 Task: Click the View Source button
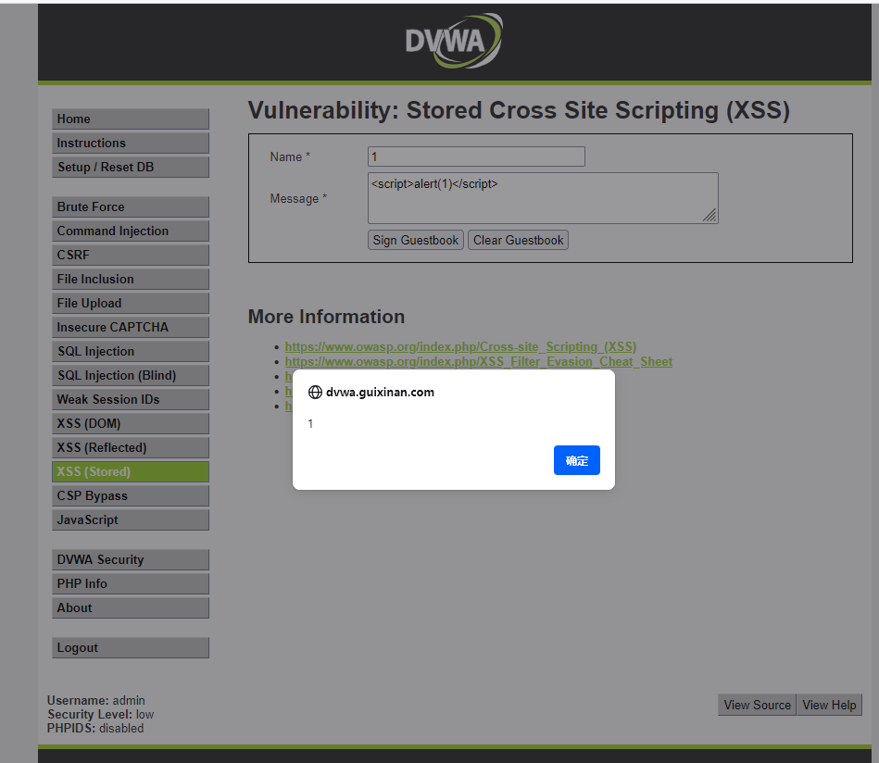757,705
